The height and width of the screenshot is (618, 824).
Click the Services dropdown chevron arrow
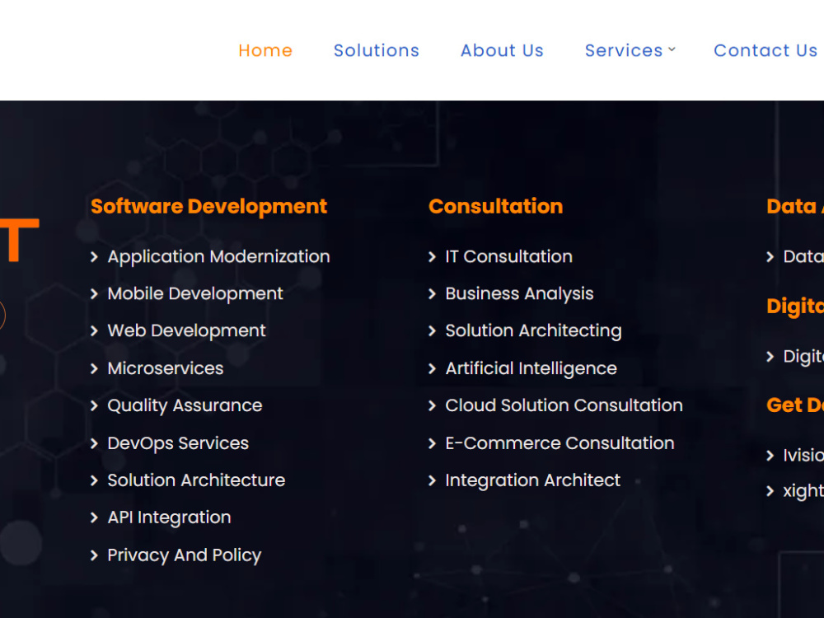pos(672,49)
